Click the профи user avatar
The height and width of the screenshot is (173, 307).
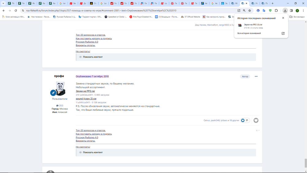tap(60, 89)
